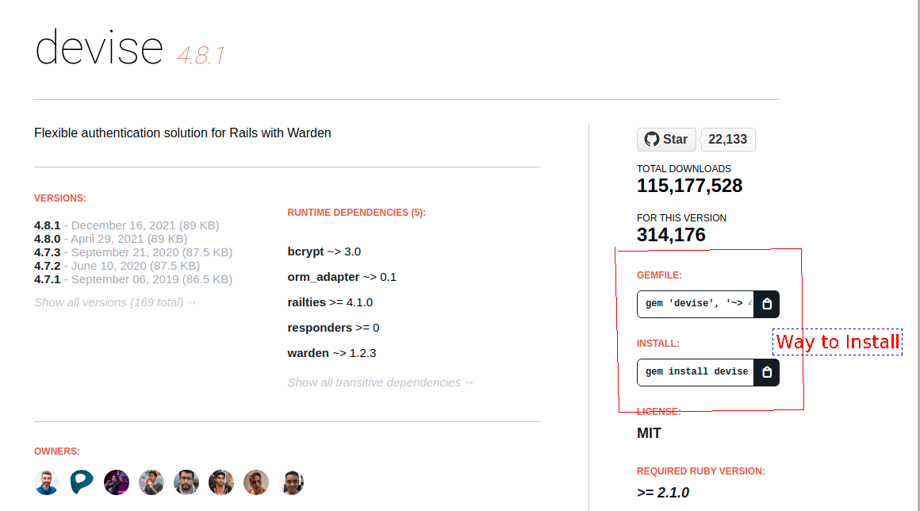Open the first owner avatar with beard
The width and height of the screenshot is (920, 511).
[46, 482]
